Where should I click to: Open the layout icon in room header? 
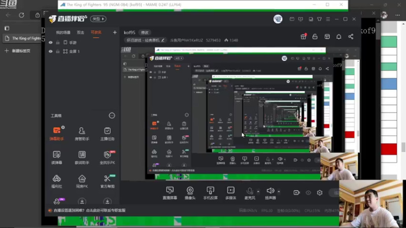[327, 36]
